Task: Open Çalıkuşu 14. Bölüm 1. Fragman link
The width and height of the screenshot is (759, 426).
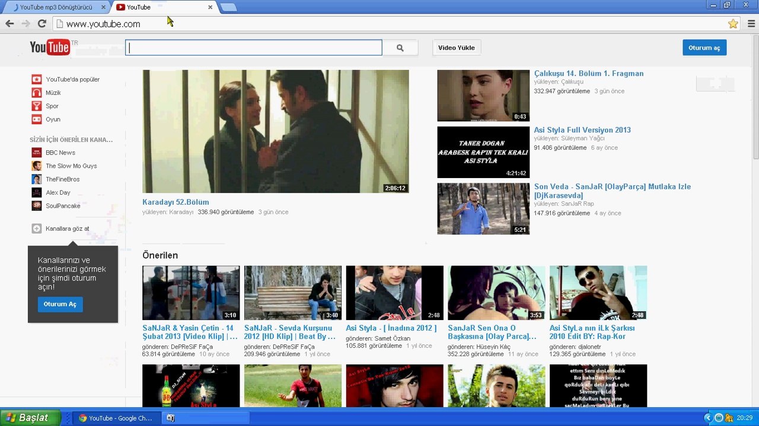Action: tap(589, 74)
